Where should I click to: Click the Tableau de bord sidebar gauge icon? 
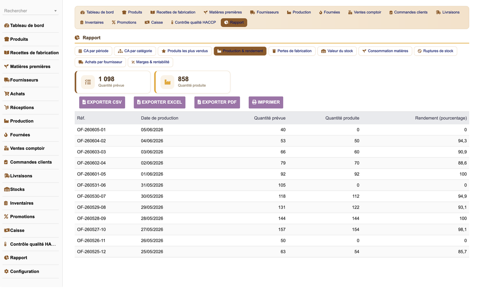pyautogui.click(x=6, y=26)
